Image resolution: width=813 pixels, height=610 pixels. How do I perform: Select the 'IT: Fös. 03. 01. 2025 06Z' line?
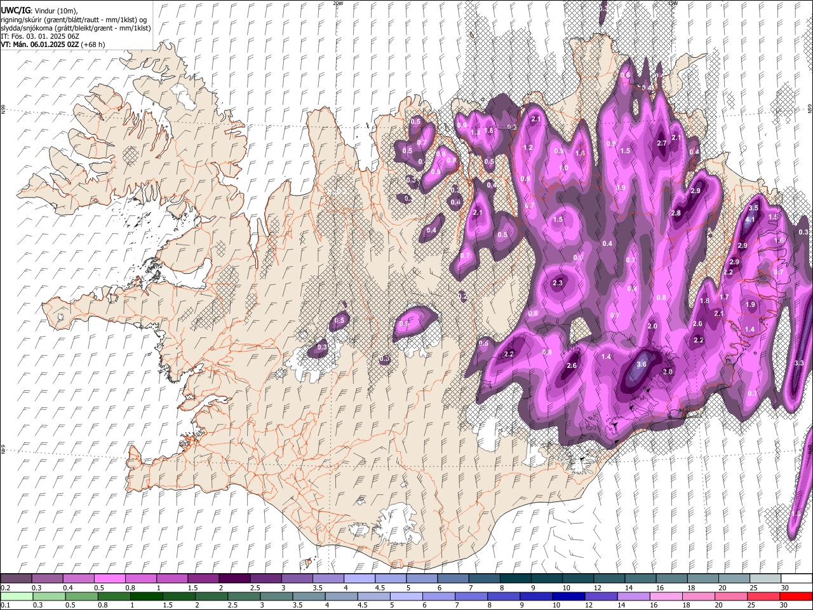click(40, 36)
